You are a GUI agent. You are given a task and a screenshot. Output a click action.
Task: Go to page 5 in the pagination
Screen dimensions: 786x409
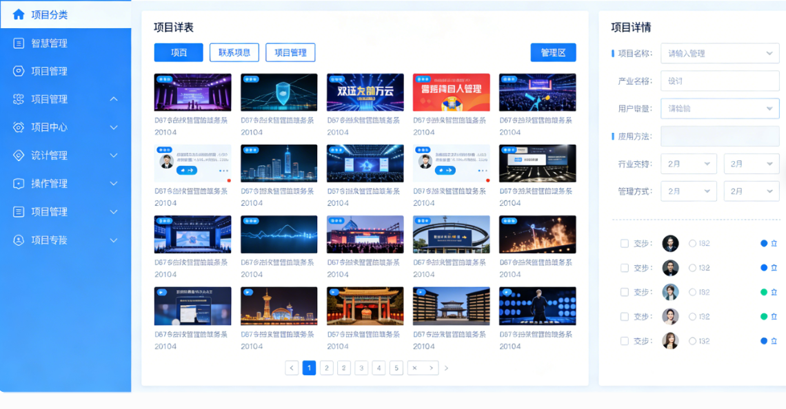pyautogui.click(x=396, y=368)
